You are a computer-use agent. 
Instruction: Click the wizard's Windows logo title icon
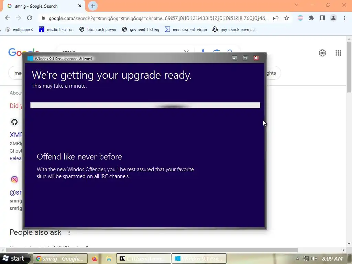30,58
